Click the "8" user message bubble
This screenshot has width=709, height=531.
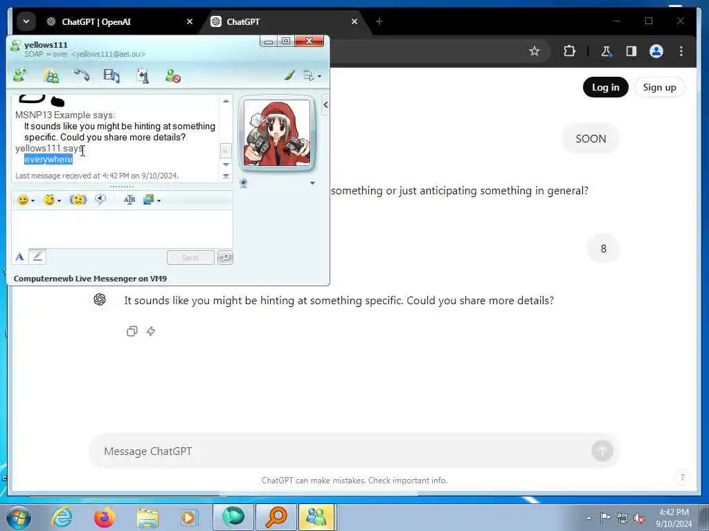[603, 249]
